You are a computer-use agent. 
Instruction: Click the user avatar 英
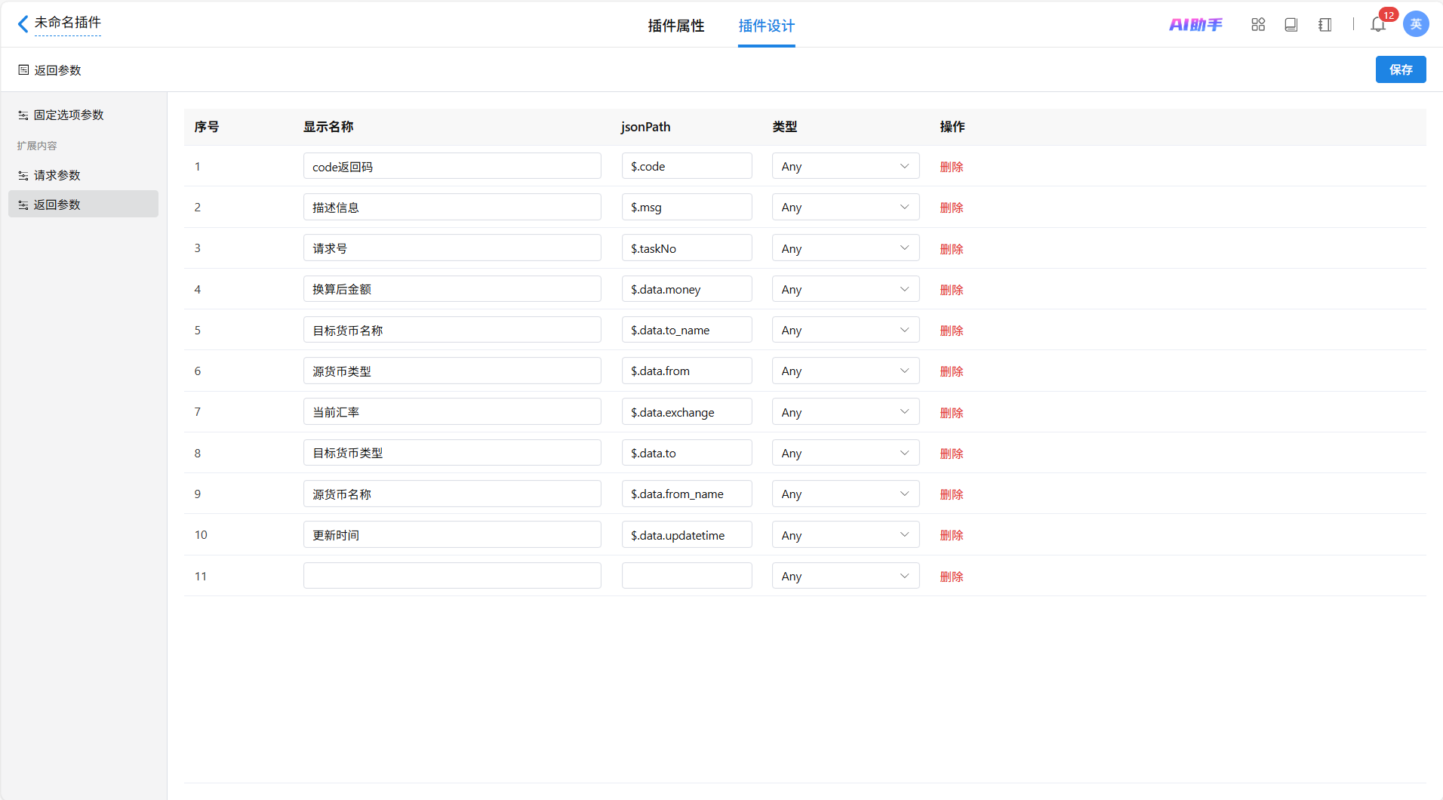click(1416, 24)
